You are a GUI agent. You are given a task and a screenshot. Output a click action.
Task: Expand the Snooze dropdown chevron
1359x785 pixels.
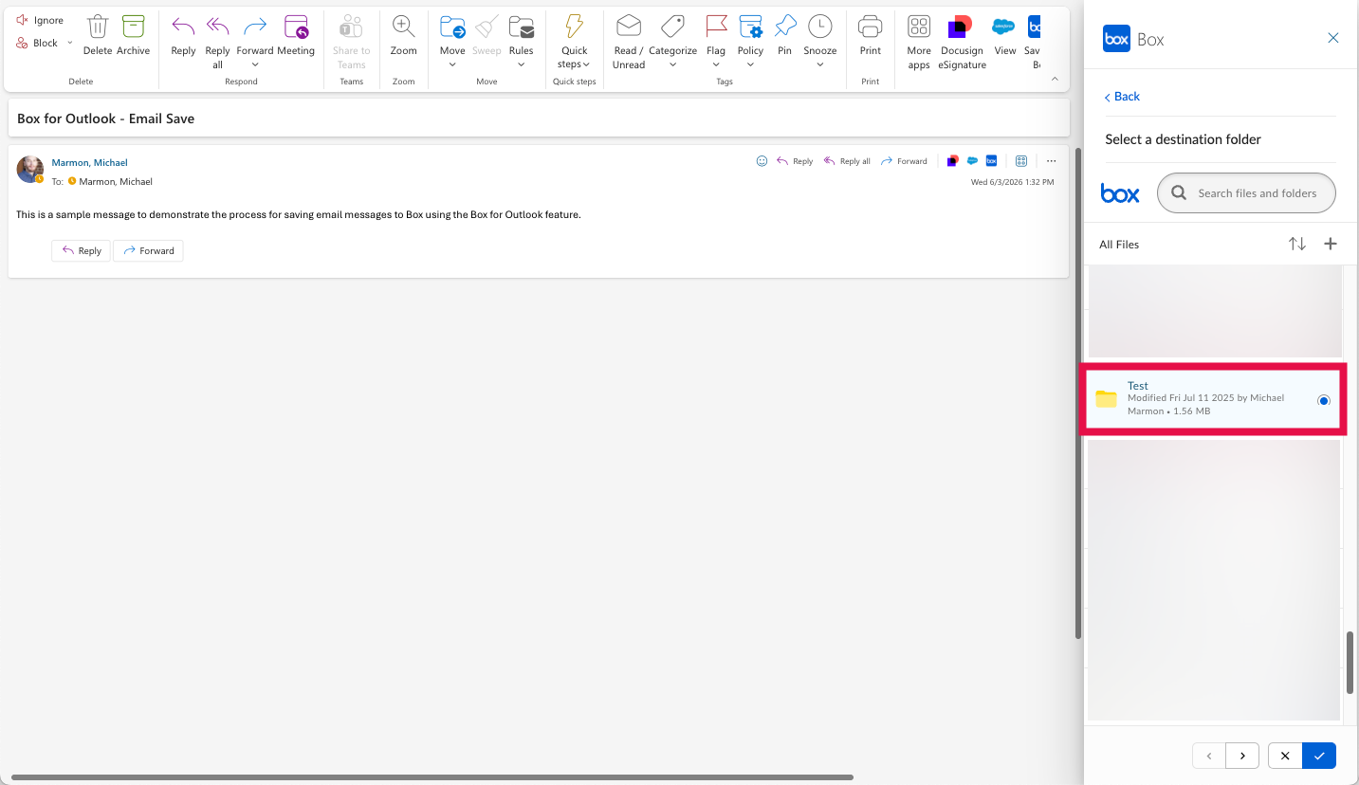pyautogui.click(x=819, y=64)
